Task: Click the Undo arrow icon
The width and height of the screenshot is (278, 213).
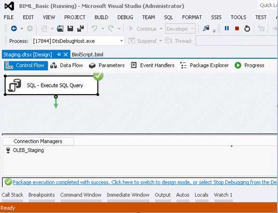Action: click(x=95, y=28)
